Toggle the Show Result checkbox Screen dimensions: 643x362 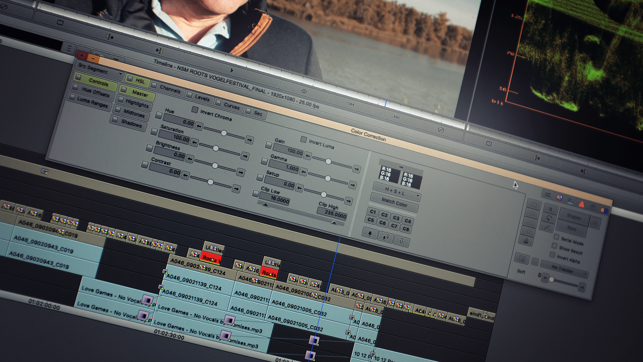pos(554,246)
